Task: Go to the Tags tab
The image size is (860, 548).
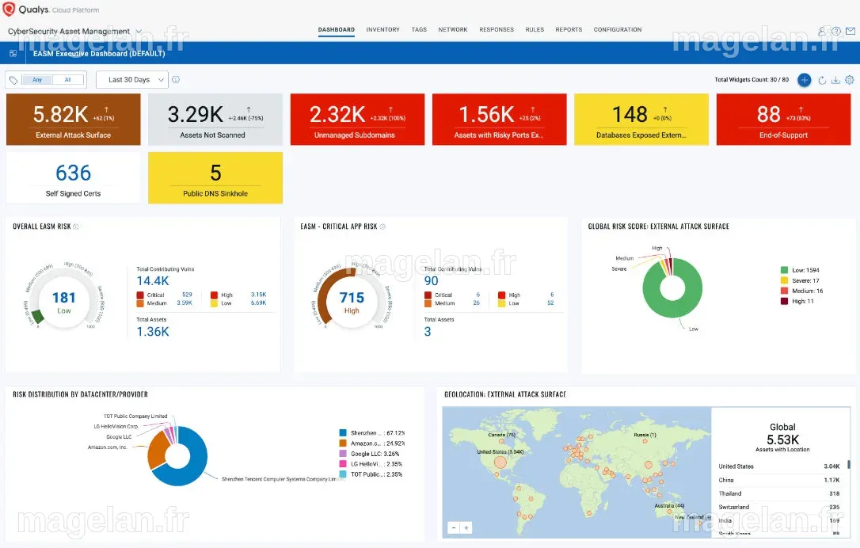Action: click(419, 29)
